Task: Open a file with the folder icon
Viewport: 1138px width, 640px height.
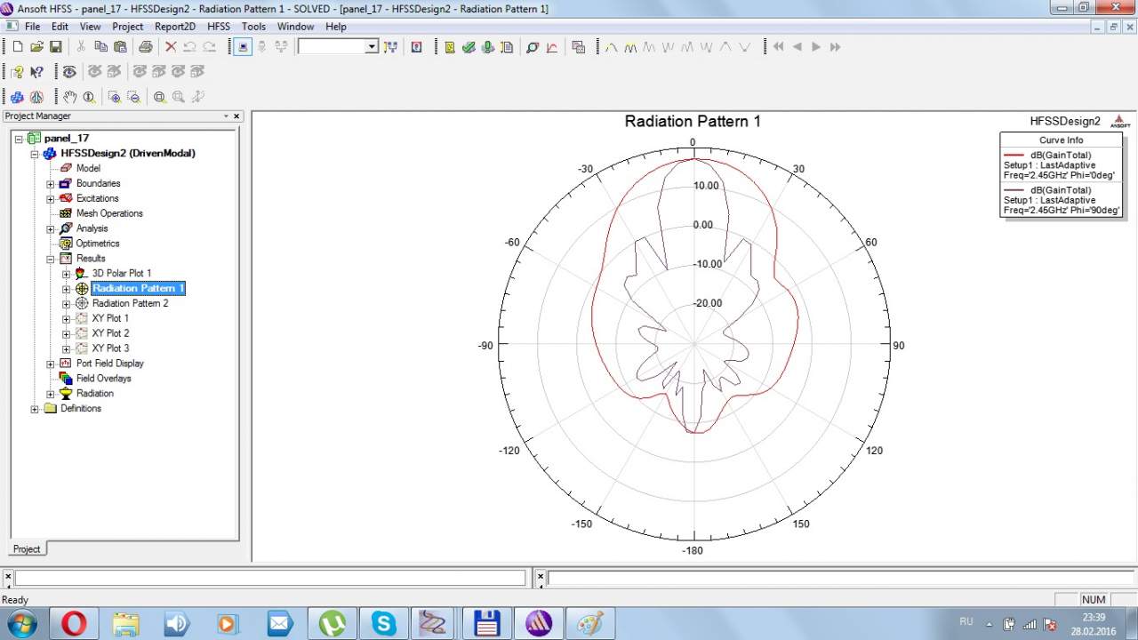Action: tap(36, 47)
